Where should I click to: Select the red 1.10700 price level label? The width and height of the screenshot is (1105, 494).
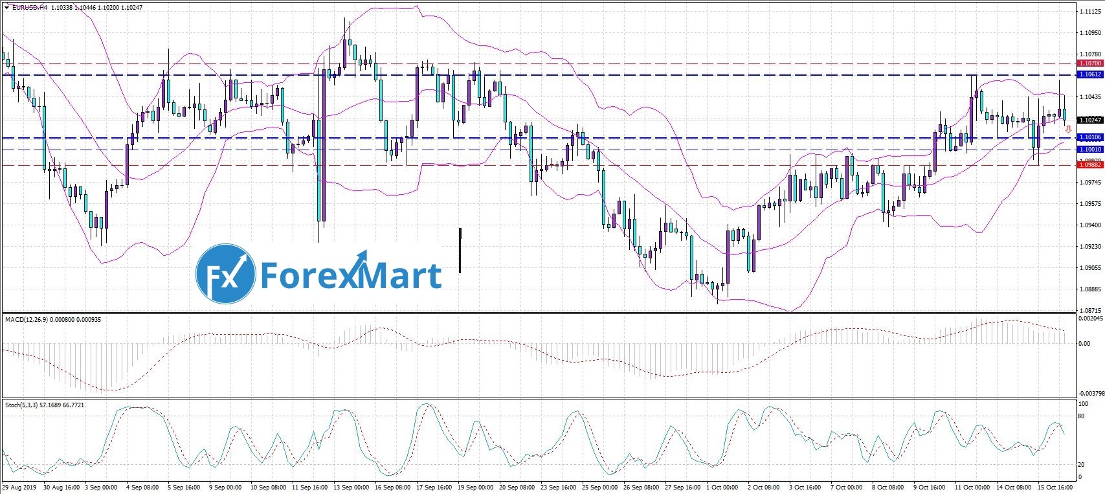pyautogui.click(x=1090, y=63)
